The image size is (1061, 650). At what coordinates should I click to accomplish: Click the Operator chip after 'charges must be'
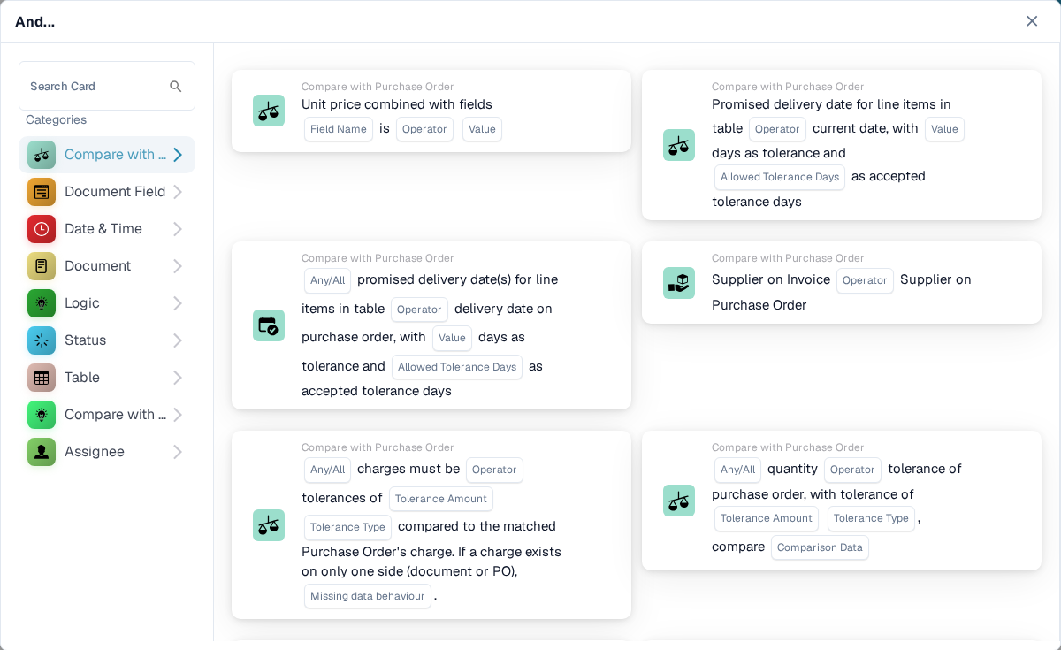point(494,470)
